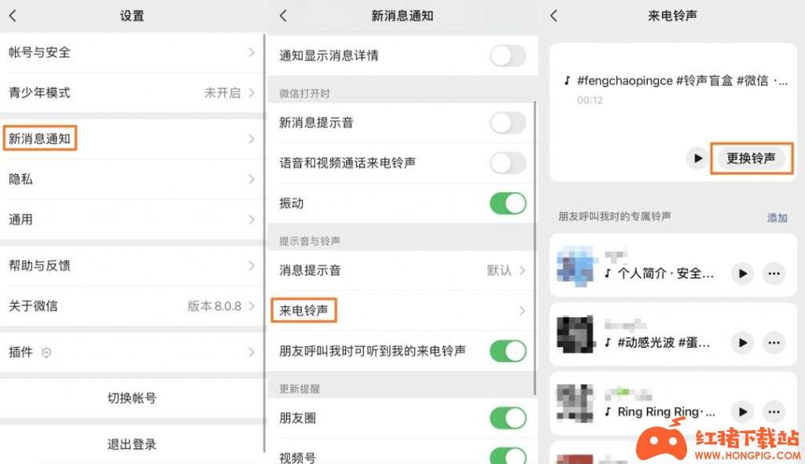Open the 通用 settings entry
The height and width of the screenshot is (464, 805).
click(x=132, y=220)
